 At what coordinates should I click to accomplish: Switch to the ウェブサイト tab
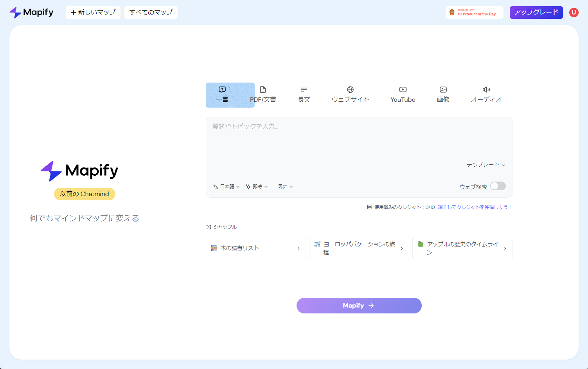pos(350,95)
